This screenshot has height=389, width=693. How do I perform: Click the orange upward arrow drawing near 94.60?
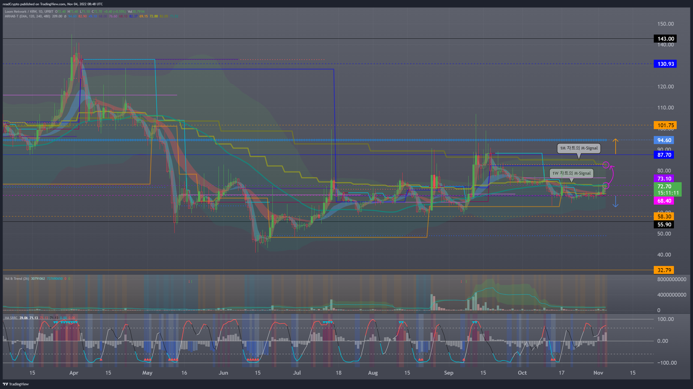coord(615,146)
